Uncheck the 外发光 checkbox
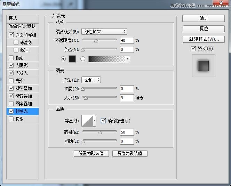The width and height of the screenshot is (231, 186). tap(11, 111)
